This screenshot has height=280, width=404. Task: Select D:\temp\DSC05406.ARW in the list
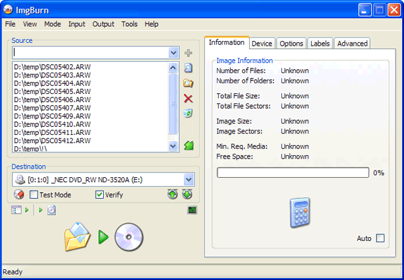[x=53, y=99]
